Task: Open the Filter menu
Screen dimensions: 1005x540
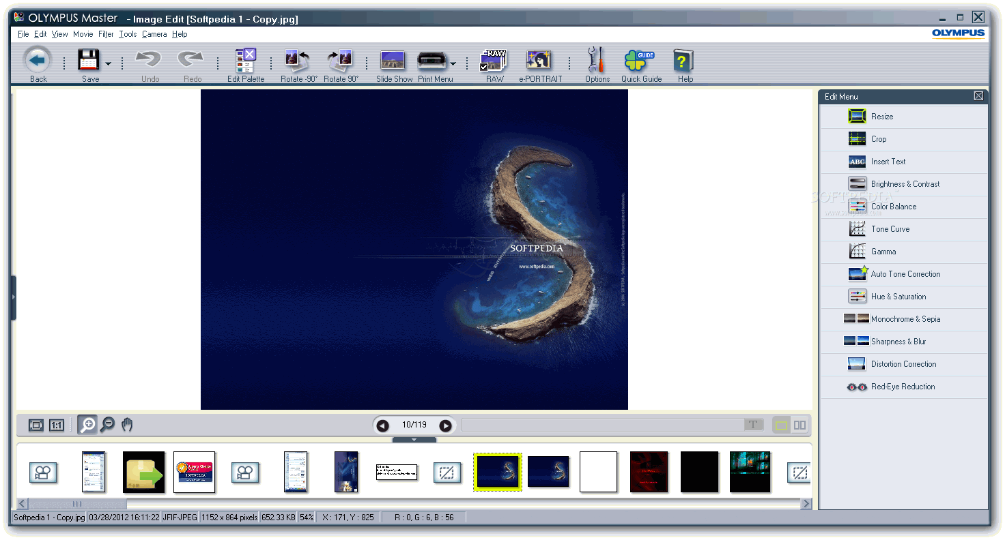Action: 106,34
